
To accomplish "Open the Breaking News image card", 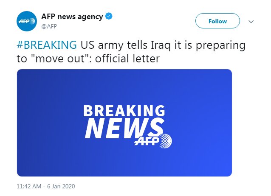I will point(124,123).
